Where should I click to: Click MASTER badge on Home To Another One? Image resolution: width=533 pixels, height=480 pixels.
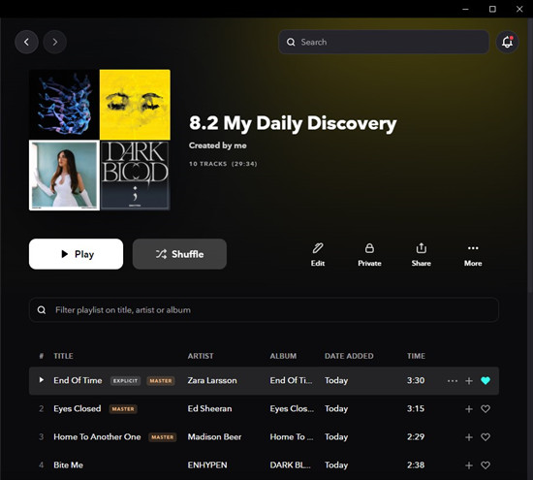[x=163, y=437]
